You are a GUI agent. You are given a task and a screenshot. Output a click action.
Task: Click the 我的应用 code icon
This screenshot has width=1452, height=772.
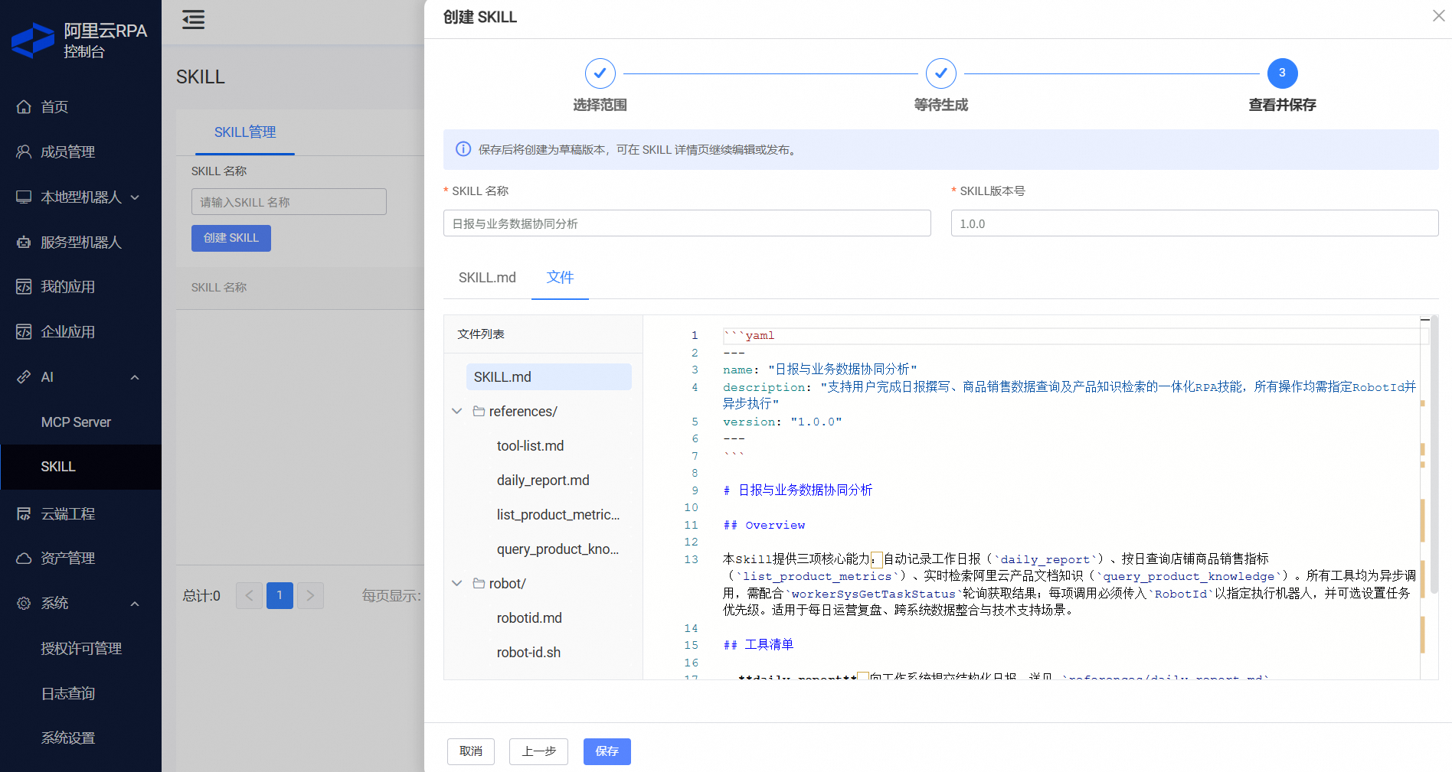point(24,287)
